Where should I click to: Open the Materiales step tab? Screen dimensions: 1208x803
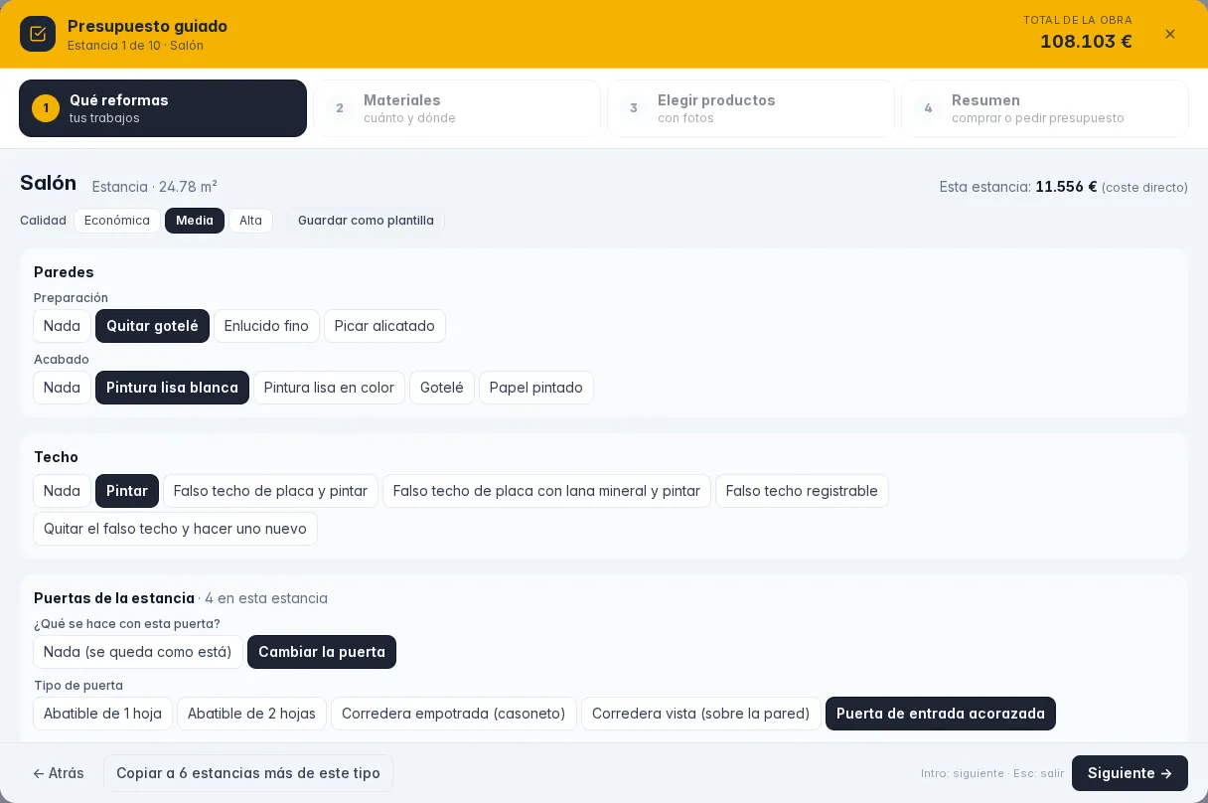(457, 108)
